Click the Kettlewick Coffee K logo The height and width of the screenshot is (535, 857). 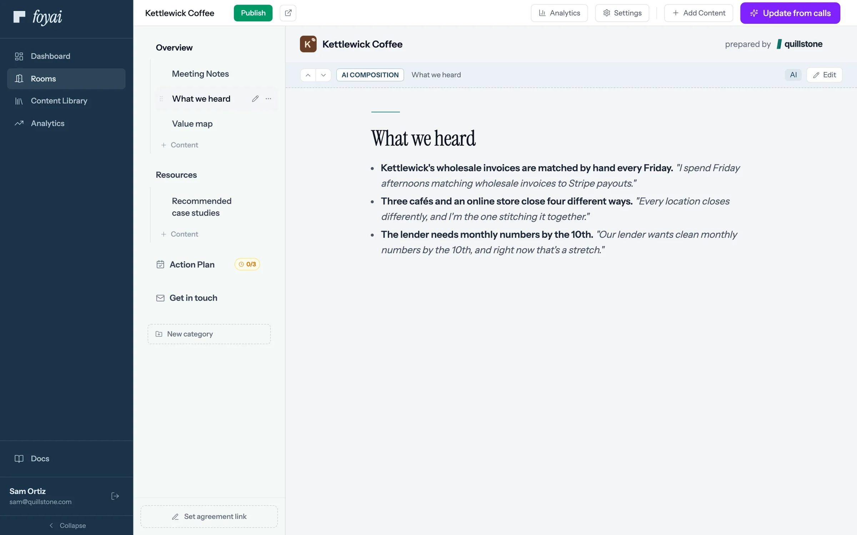pos(308,44)
